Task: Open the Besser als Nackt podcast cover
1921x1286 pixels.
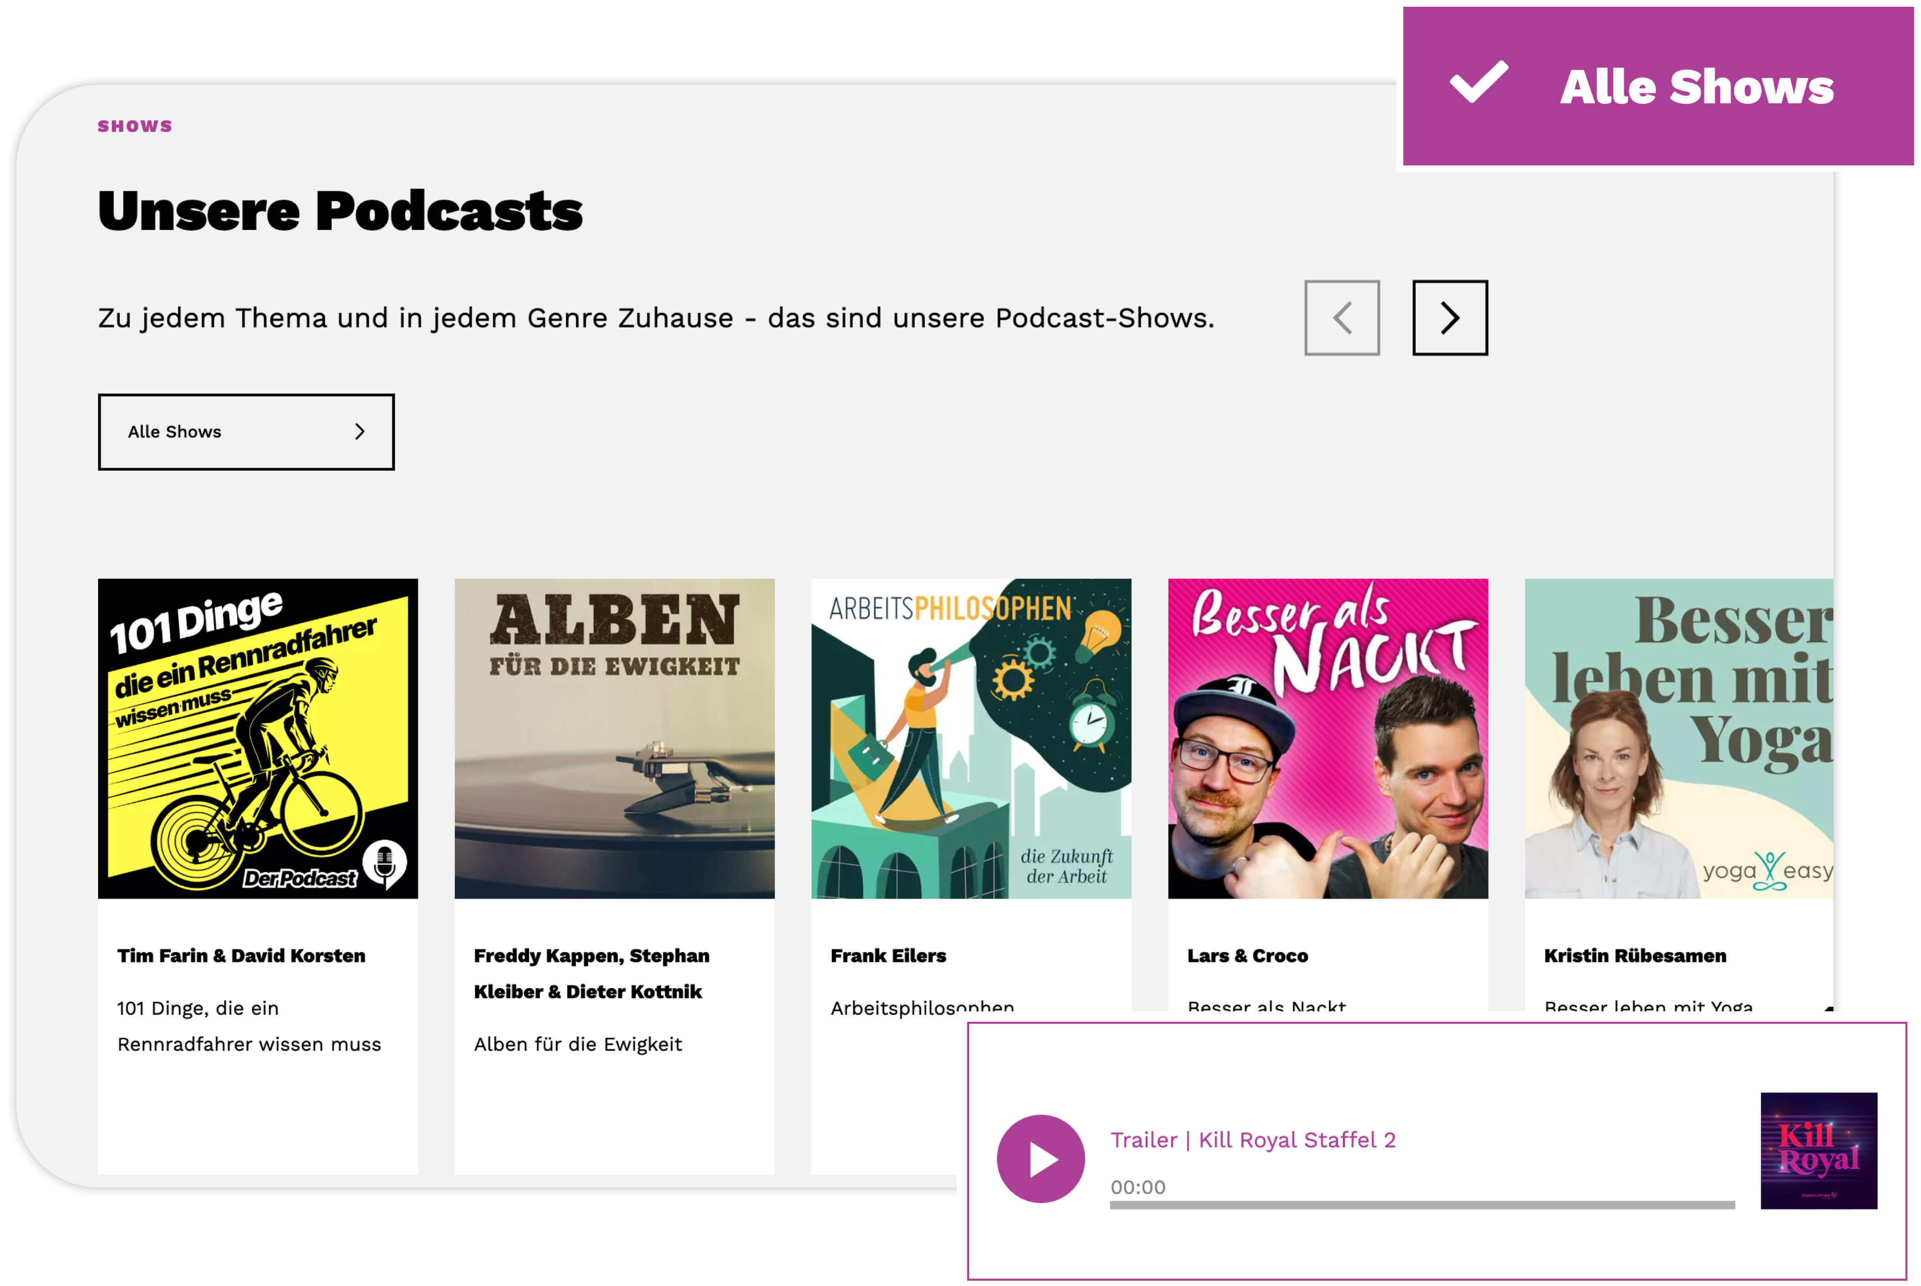Action: pos(1328,739)
